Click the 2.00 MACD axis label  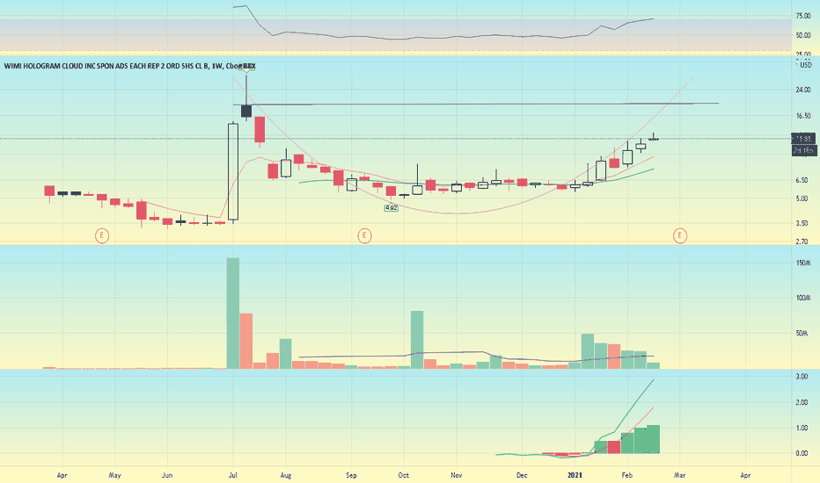[802, 402]
